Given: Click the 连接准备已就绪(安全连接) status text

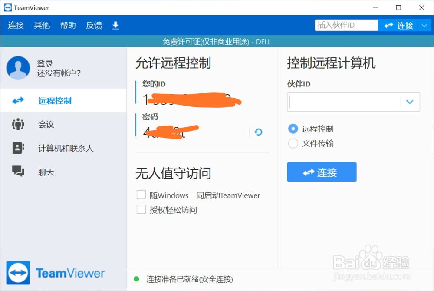Looking at the screenshot, I should tap(190, 279).
